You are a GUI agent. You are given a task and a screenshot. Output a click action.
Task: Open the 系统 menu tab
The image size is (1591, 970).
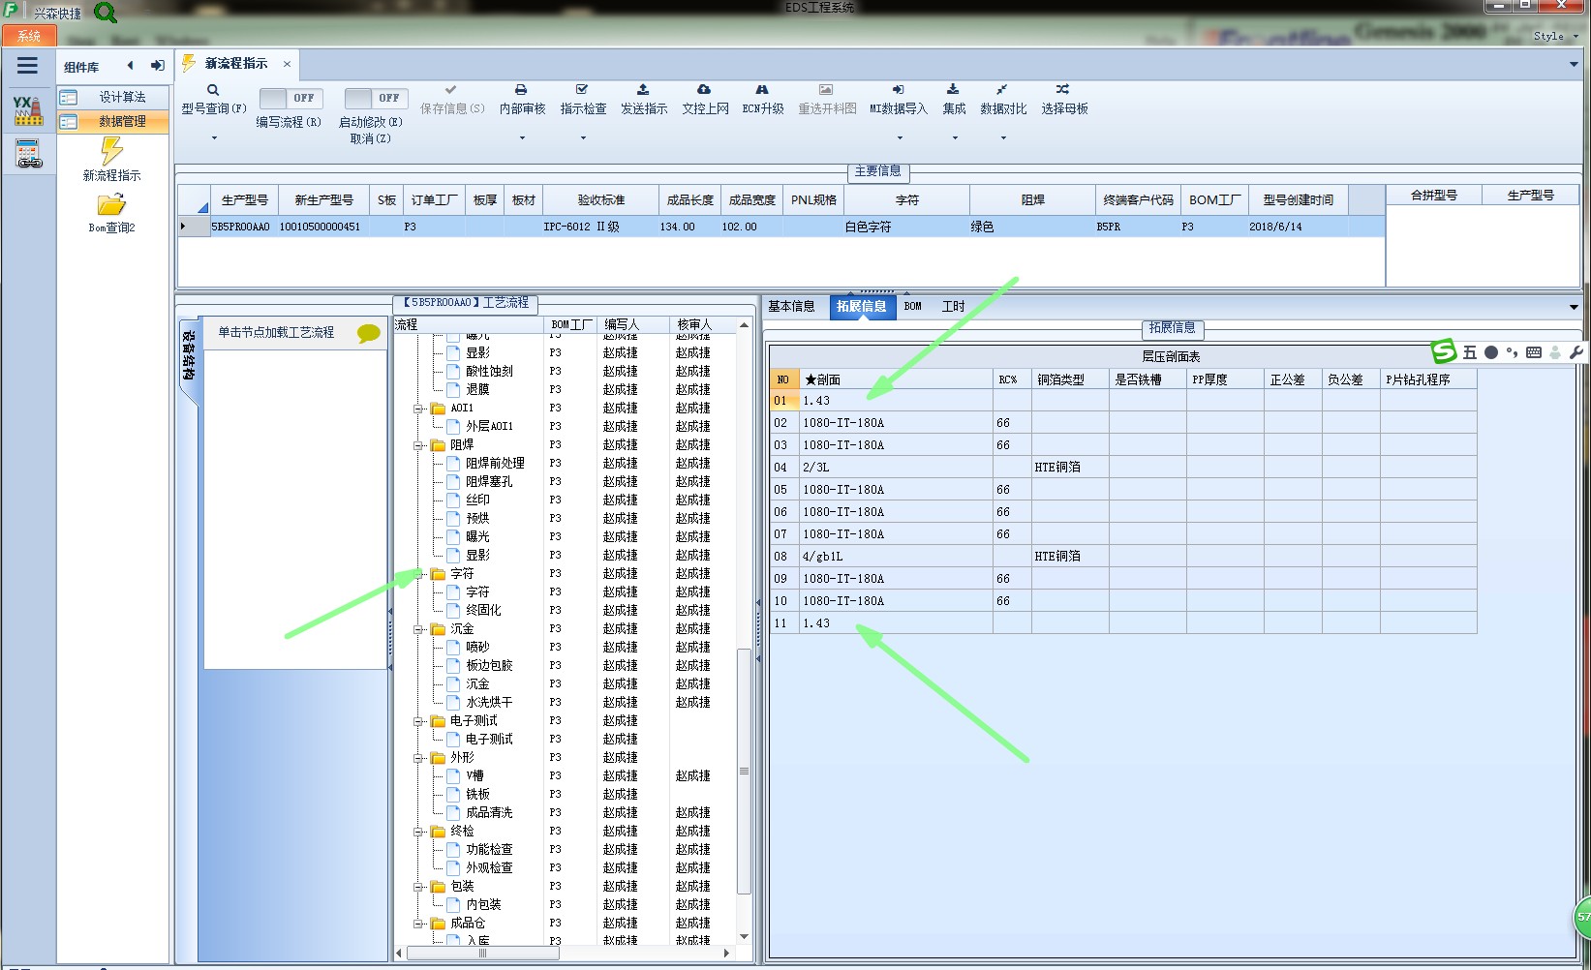pos(29,37)
